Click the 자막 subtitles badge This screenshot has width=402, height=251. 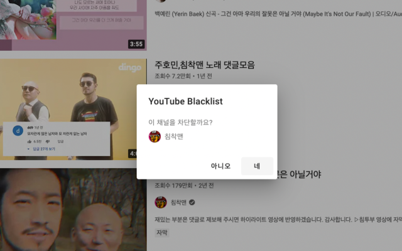tap(162, 233)
